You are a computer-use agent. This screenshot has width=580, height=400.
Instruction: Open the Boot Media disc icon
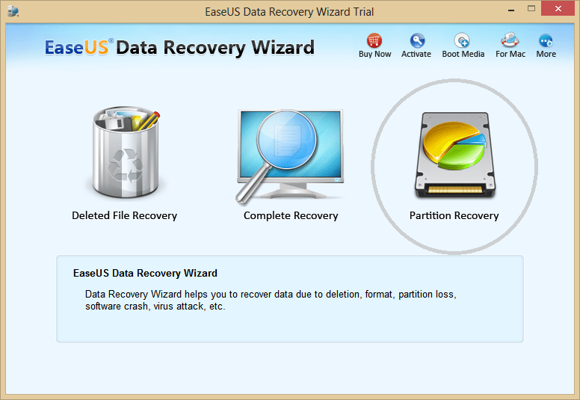point(462,40)
